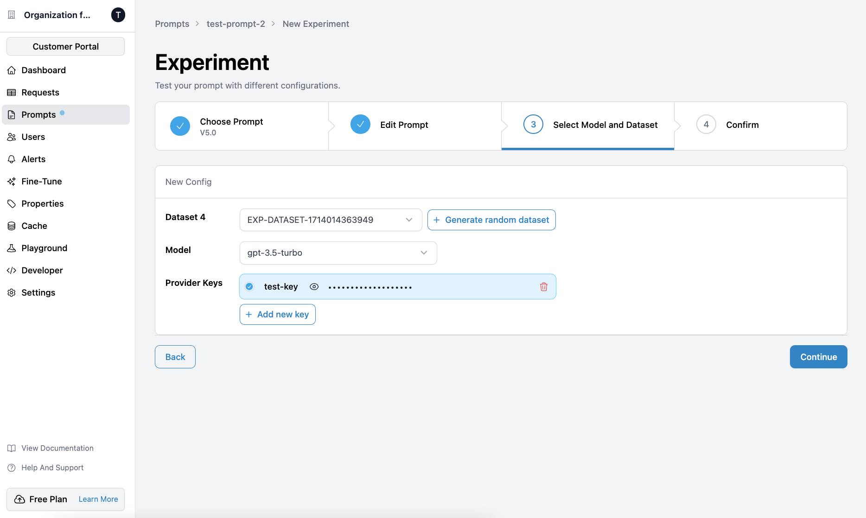Image resolution: width=866 pixels, height=518 pixels.
Task: Select the Developer sidebar item
Action: point(42,270)
